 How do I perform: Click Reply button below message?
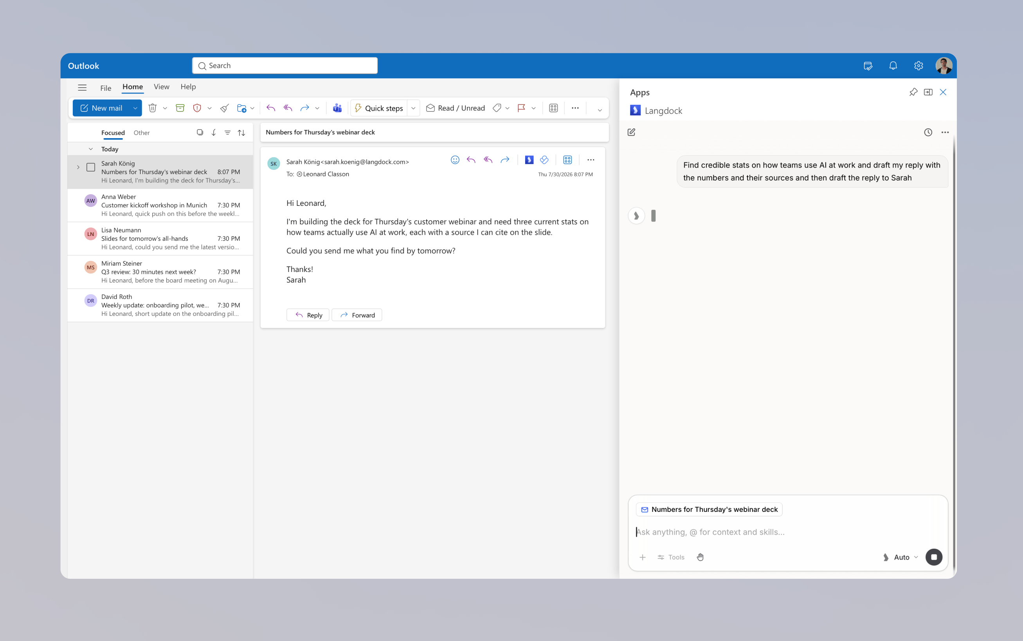click(308, 315)
